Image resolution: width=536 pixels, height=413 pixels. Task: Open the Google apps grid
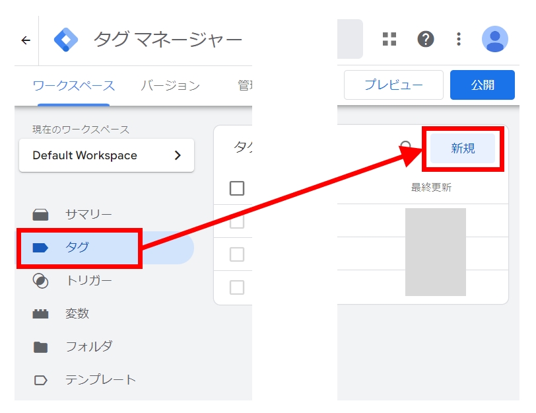click(389, 39)
